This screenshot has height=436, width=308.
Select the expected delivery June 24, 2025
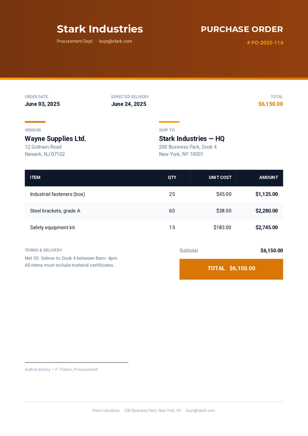(129, 104)
